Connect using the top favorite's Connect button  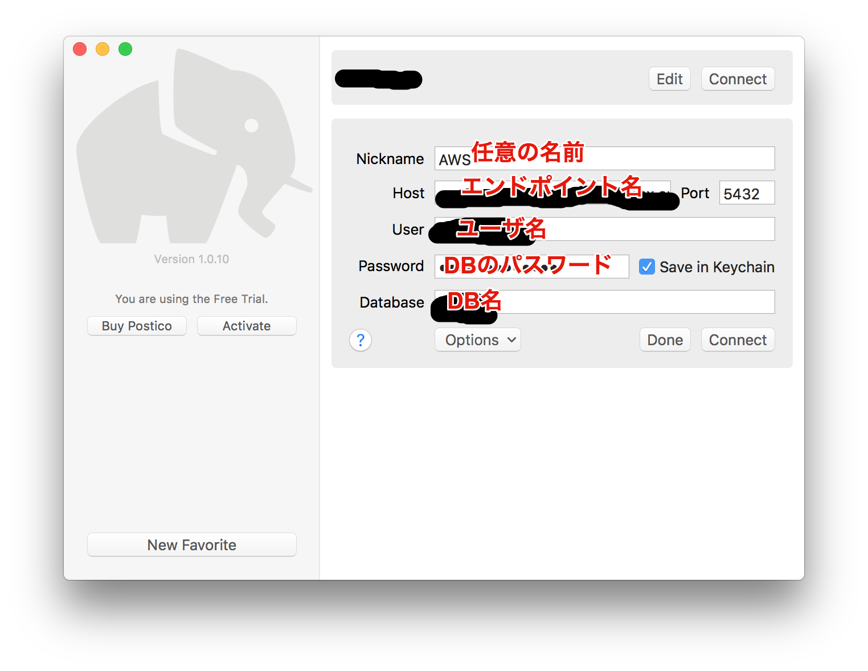coord(738,79)
